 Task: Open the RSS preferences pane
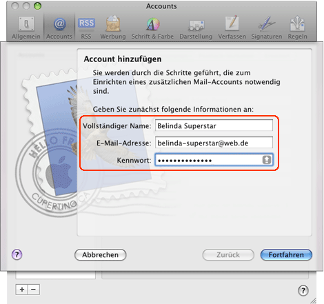point(86,28)
